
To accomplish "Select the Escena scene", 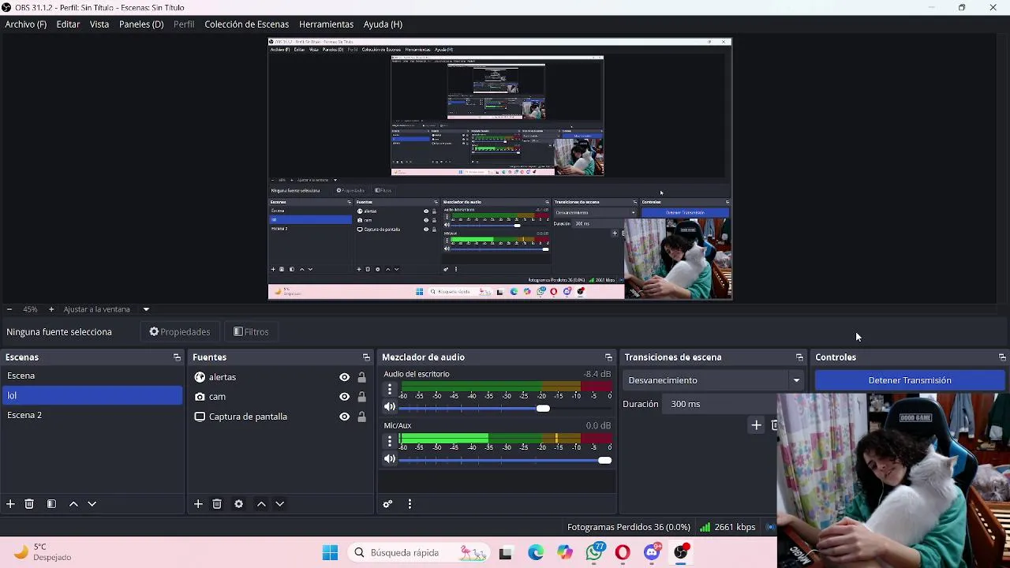I will [92, 376].
